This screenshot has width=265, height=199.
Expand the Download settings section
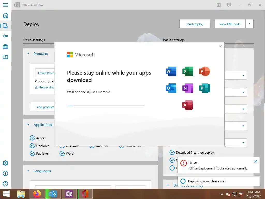click(x=168, y=185)
